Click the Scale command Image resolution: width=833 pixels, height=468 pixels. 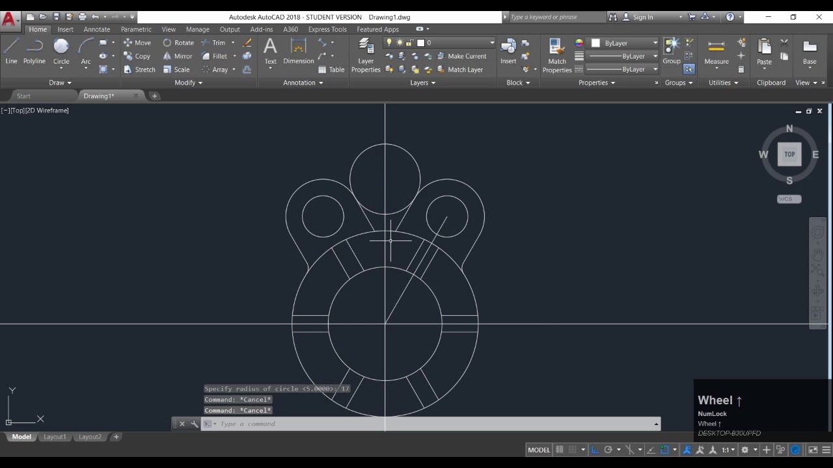(176, 70)
